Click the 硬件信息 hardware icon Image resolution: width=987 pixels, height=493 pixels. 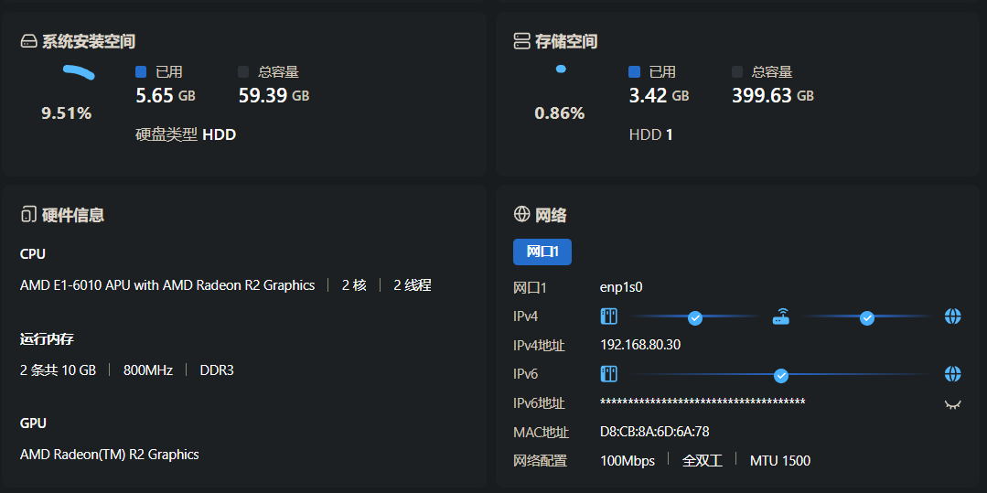[28, 215]
